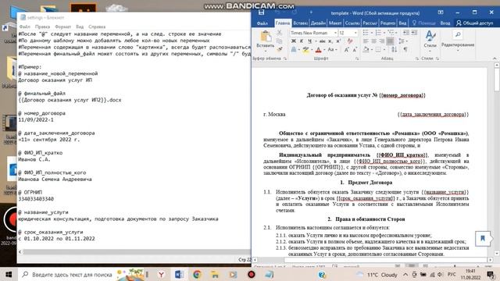Switch to the Ссылки ribbon tab

[x=352, y=23]
